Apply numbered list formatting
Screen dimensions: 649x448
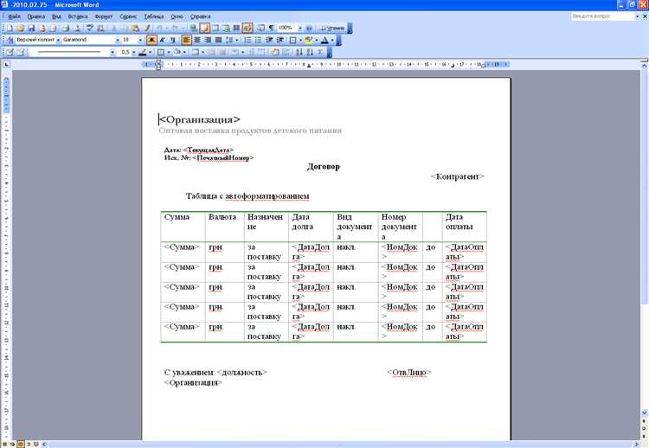tap(248, 40)
